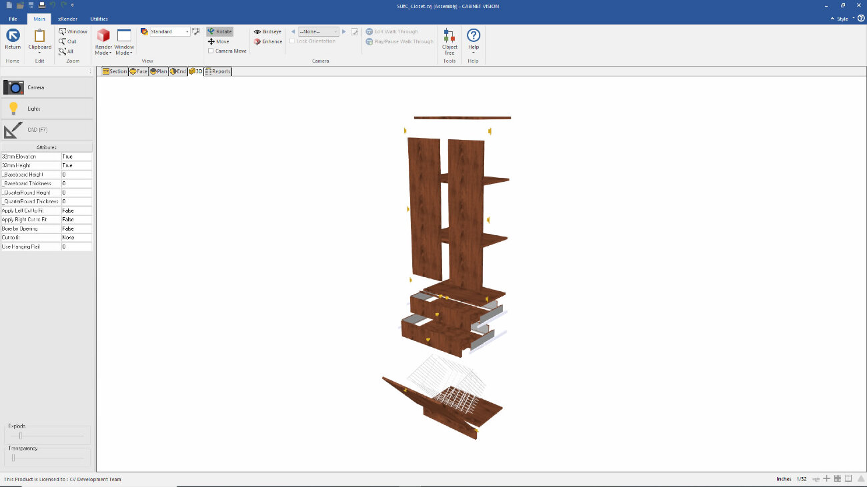Switch to the xRender ribbon tab
The image size is (867, 487).
click(x=67, y=19)
